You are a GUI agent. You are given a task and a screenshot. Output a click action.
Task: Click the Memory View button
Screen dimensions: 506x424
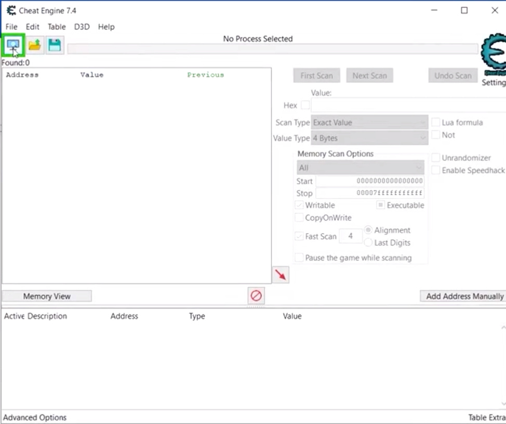click(x=47, y=296)
